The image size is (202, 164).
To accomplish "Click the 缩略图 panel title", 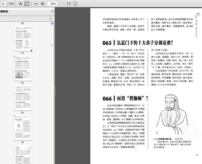I will [x=4, y=11].
